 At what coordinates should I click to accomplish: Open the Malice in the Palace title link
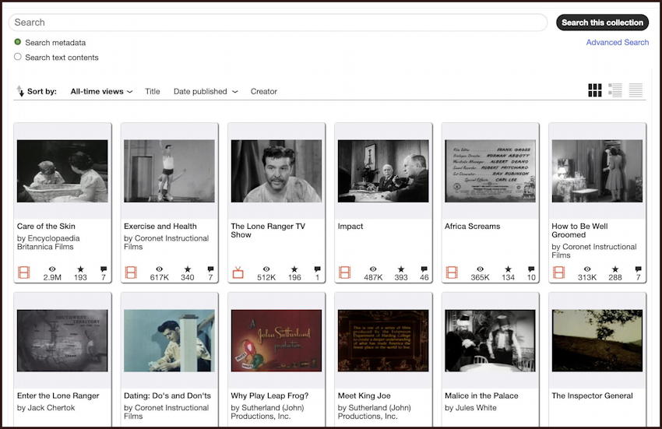481,396
